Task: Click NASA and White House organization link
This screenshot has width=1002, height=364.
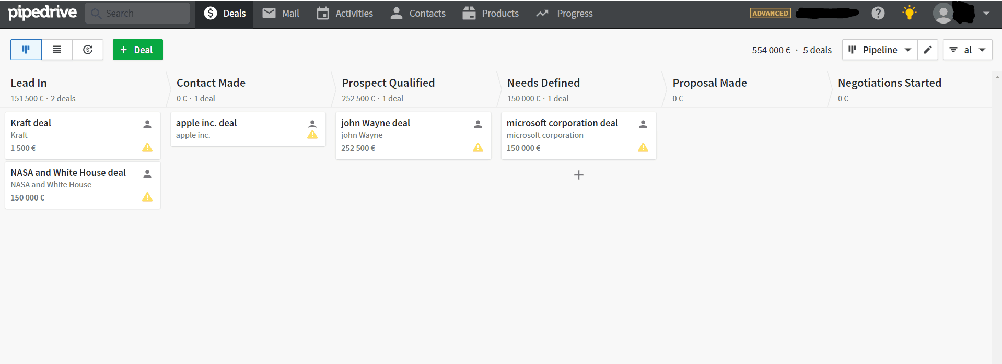Action: 51,185
